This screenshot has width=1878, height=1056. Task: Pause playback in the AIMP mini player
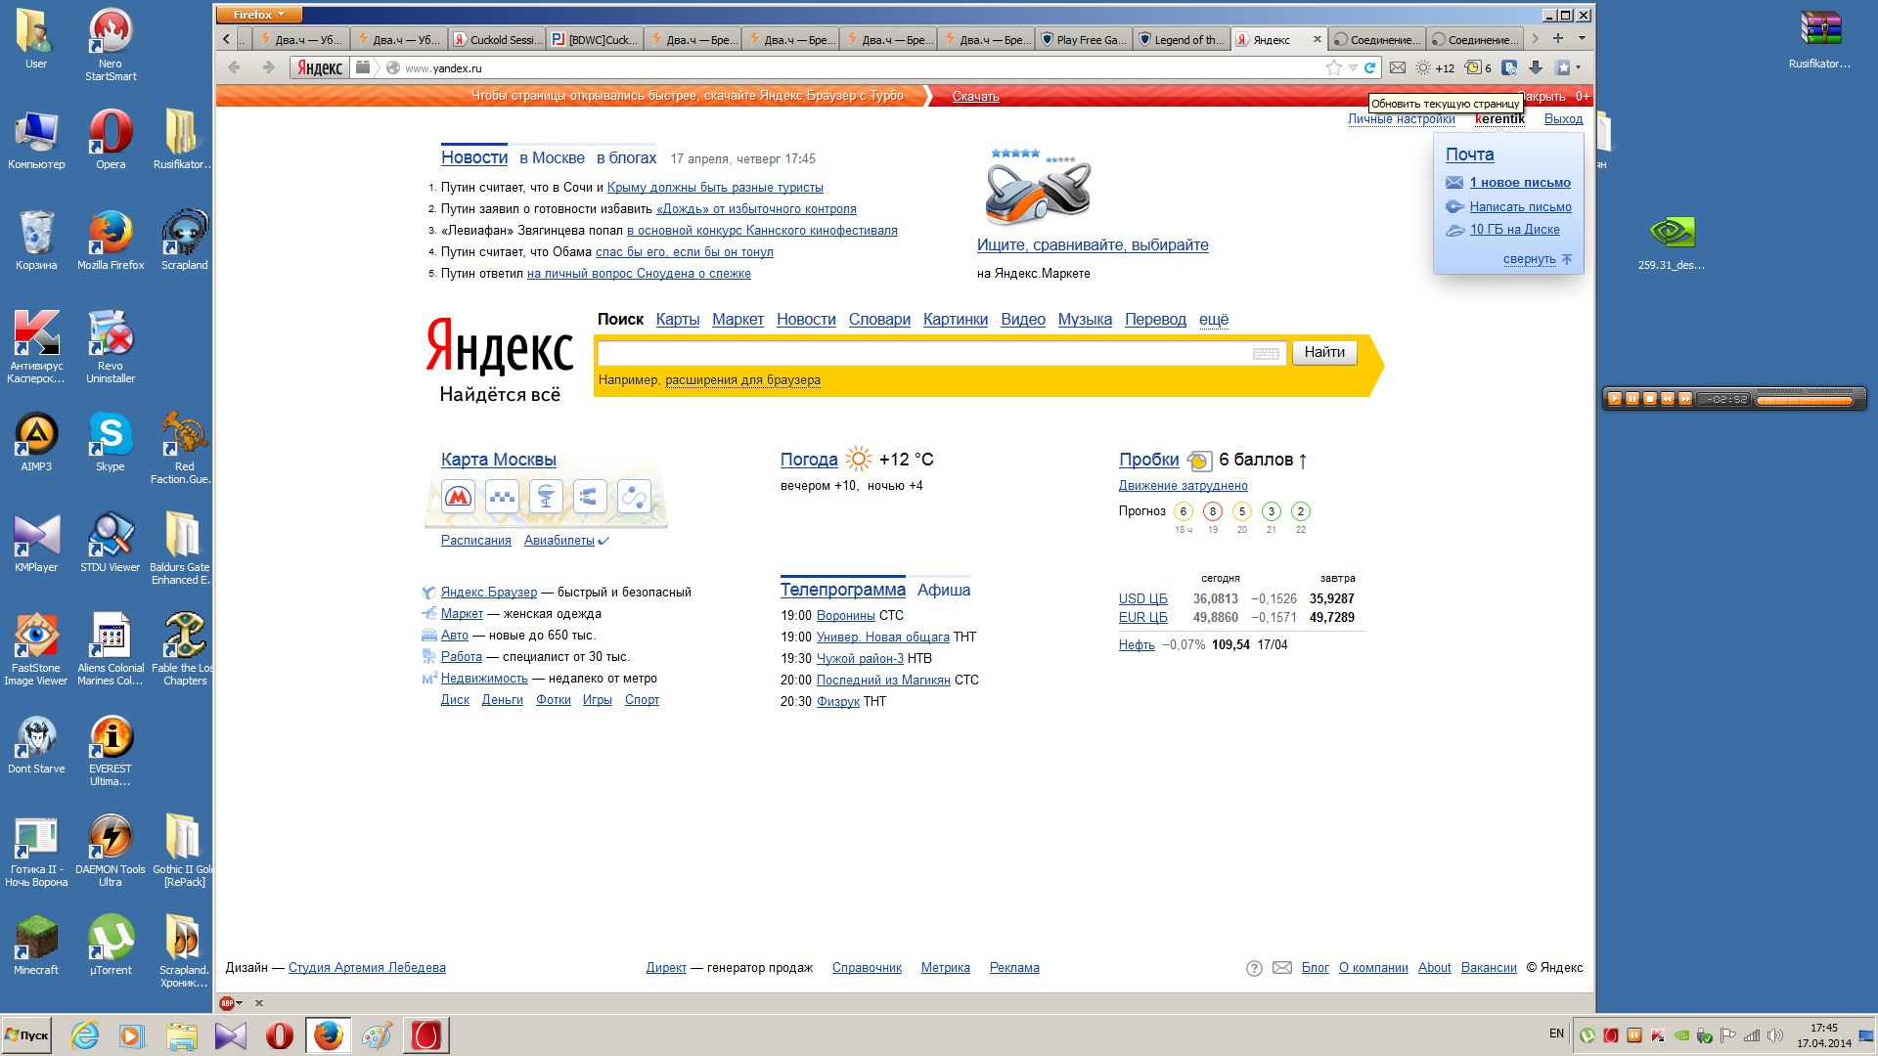[x=1632, y=399]
